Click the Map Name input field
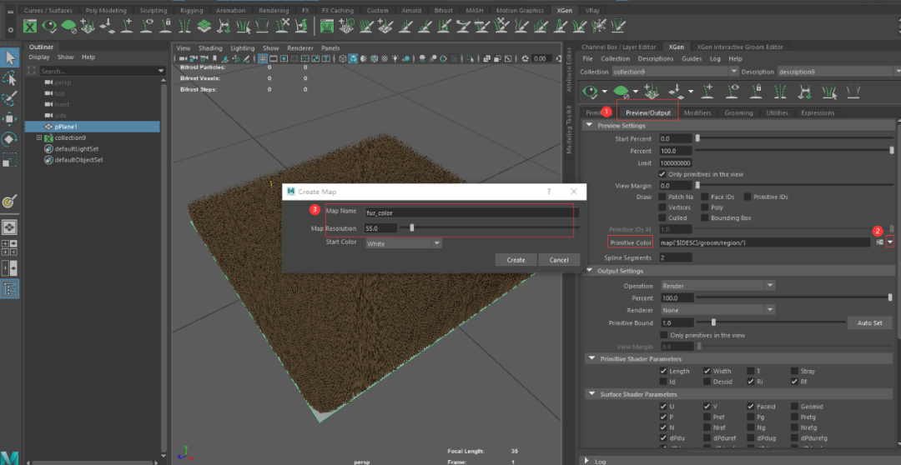This screenshot has width=901, height=465. (471, 212)
